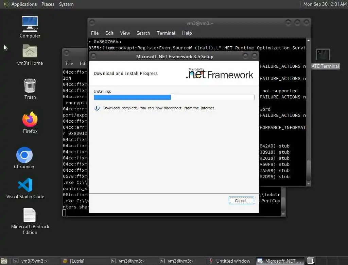The image size is (348, 265).
Task: Click the Installing progress bar
Action: (174, 97)
